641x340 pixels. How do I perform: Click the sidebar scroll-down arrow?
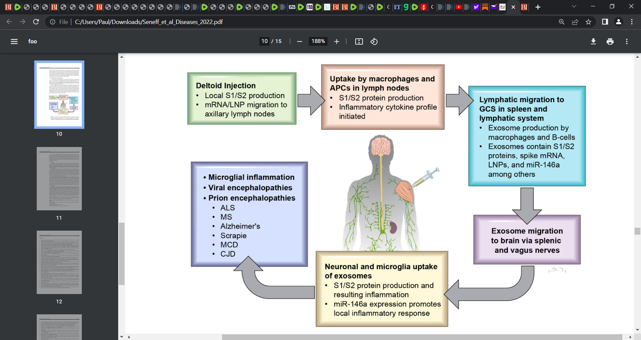click(122, 337)
